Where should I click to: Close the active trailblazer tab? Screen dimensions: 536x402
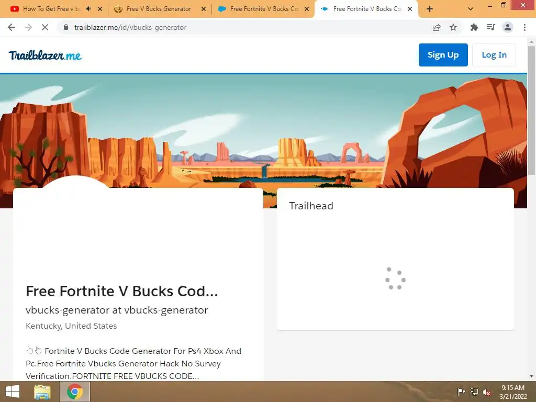tap(410, 9)
